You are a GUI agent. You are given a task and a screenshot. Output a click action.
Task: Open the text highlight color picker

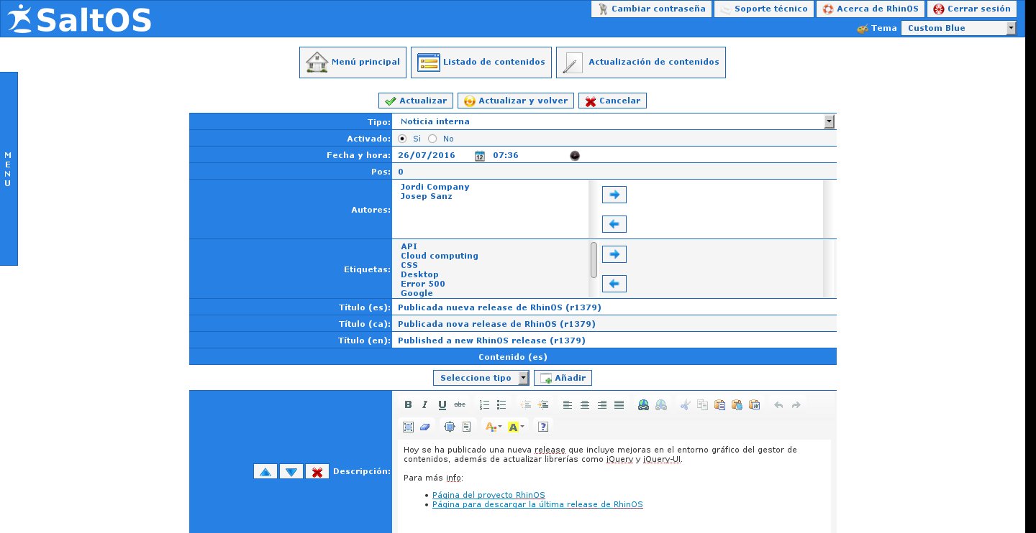pos(516,427)
